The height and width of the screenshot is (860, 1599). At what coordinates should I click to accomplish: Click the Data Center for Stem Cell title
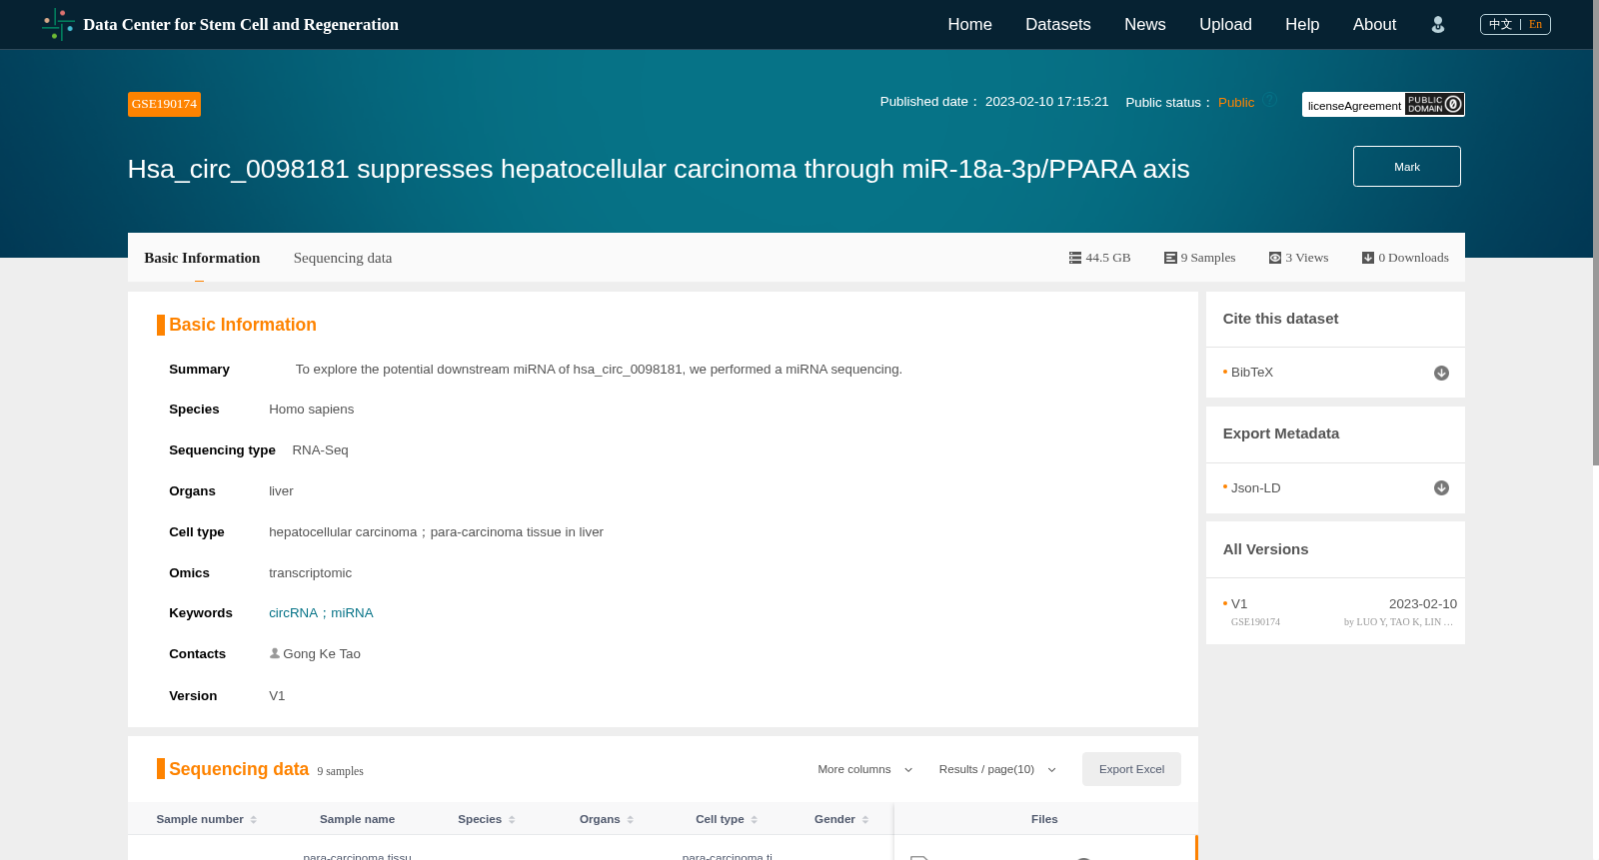pyautogui.click(x=241, y=25)
